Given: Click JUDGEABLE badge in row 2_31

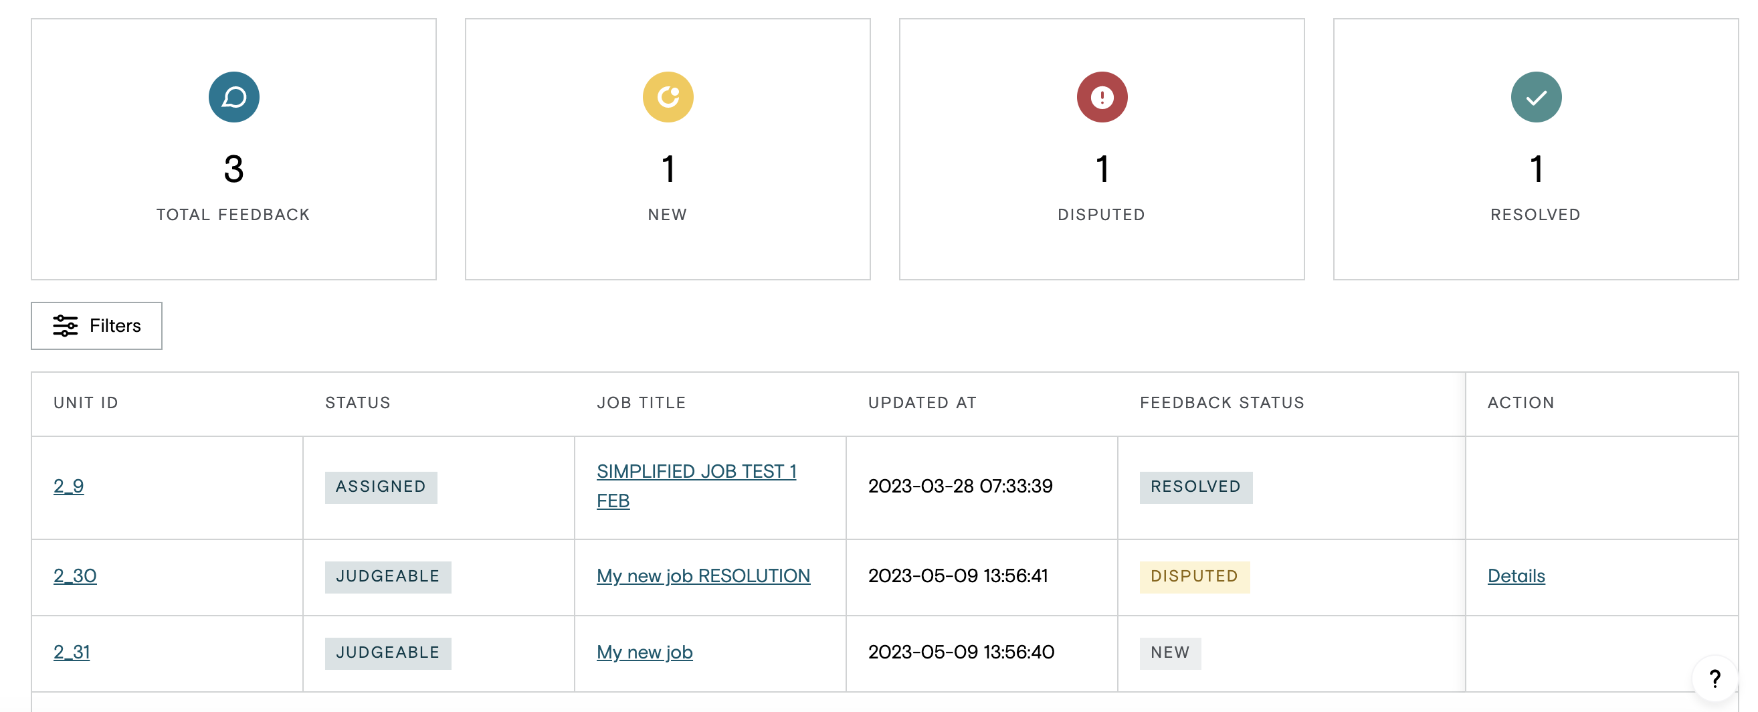Looking at the screenshot, I should (387, 652).
